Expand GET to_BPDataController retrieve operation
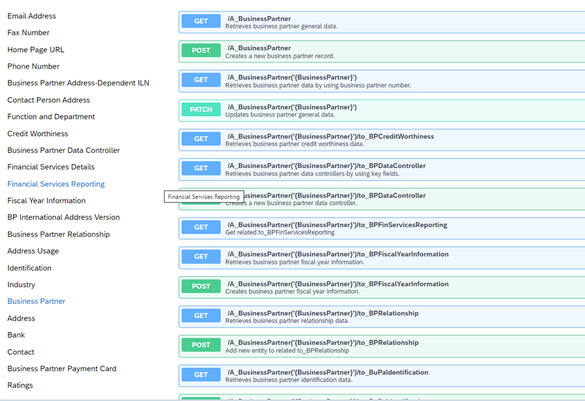This screenshot has height=401, width=585. click(381, 169)
